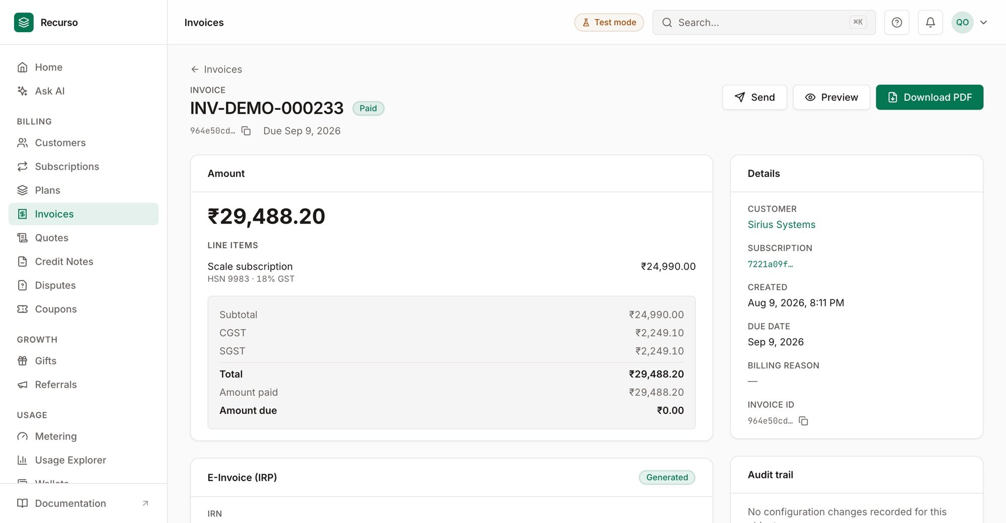Click the Preview button
Viewport: 1006px width, 523px height.
[x=831, y=97]
